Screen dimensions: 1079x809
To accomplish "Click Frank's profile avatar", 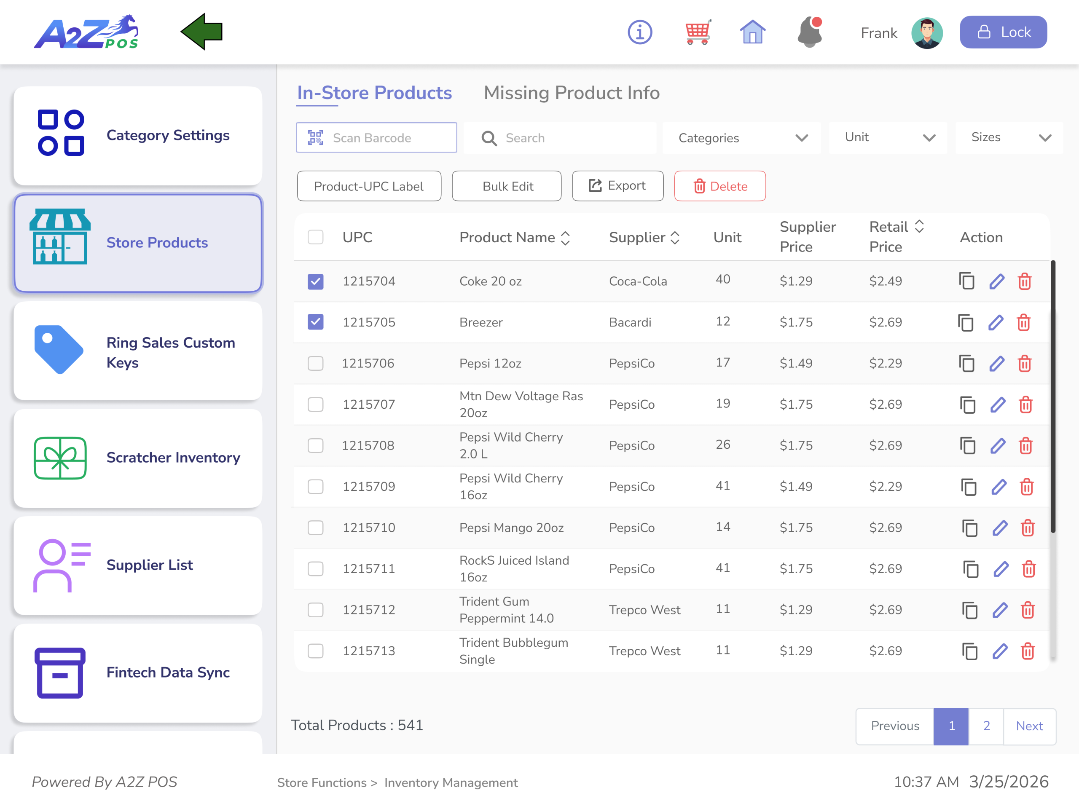I will tap(927, 33).
